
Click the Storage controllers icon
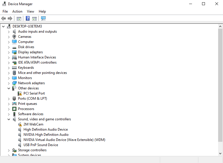coord(14,150)
